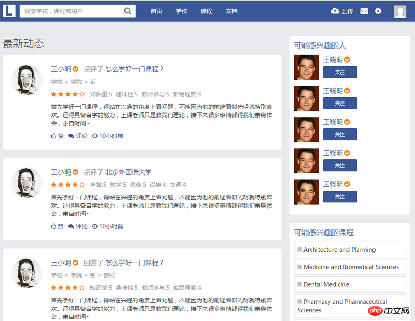Click 王小明 avatar in first feed post
415x321 pixels.
(27, 80)
